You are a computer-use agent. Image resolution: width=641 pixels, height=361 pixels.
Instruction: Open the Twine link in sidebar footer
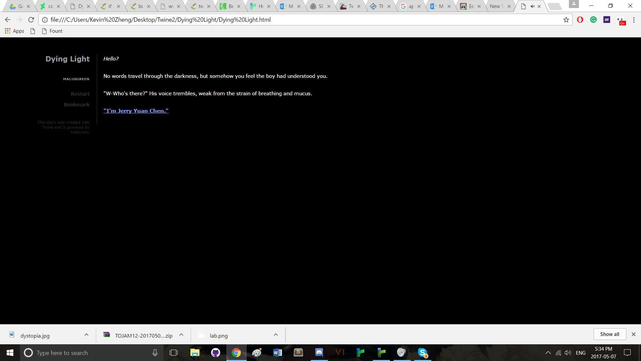tap(47, 127)
